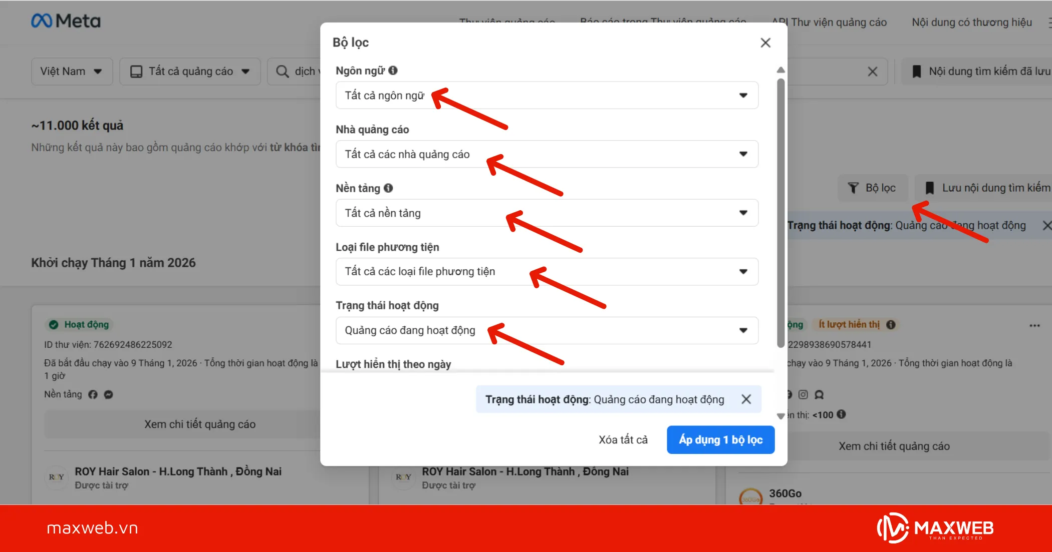Click info icon next to Nền tảng
1052x552 pixels.
[388, 188]
